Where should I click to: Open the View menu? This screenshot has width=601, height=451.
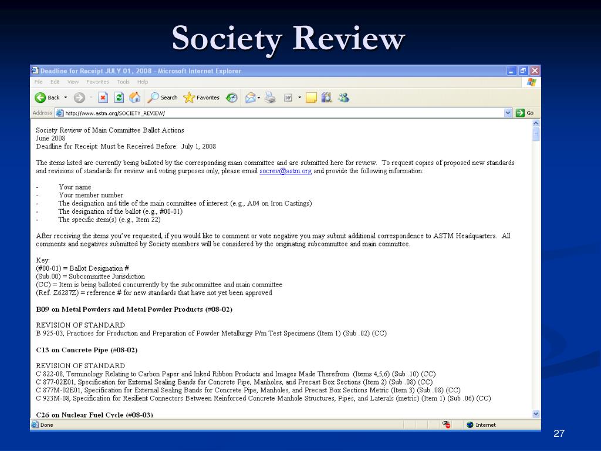pyautogui.click(x=73, y=82)
